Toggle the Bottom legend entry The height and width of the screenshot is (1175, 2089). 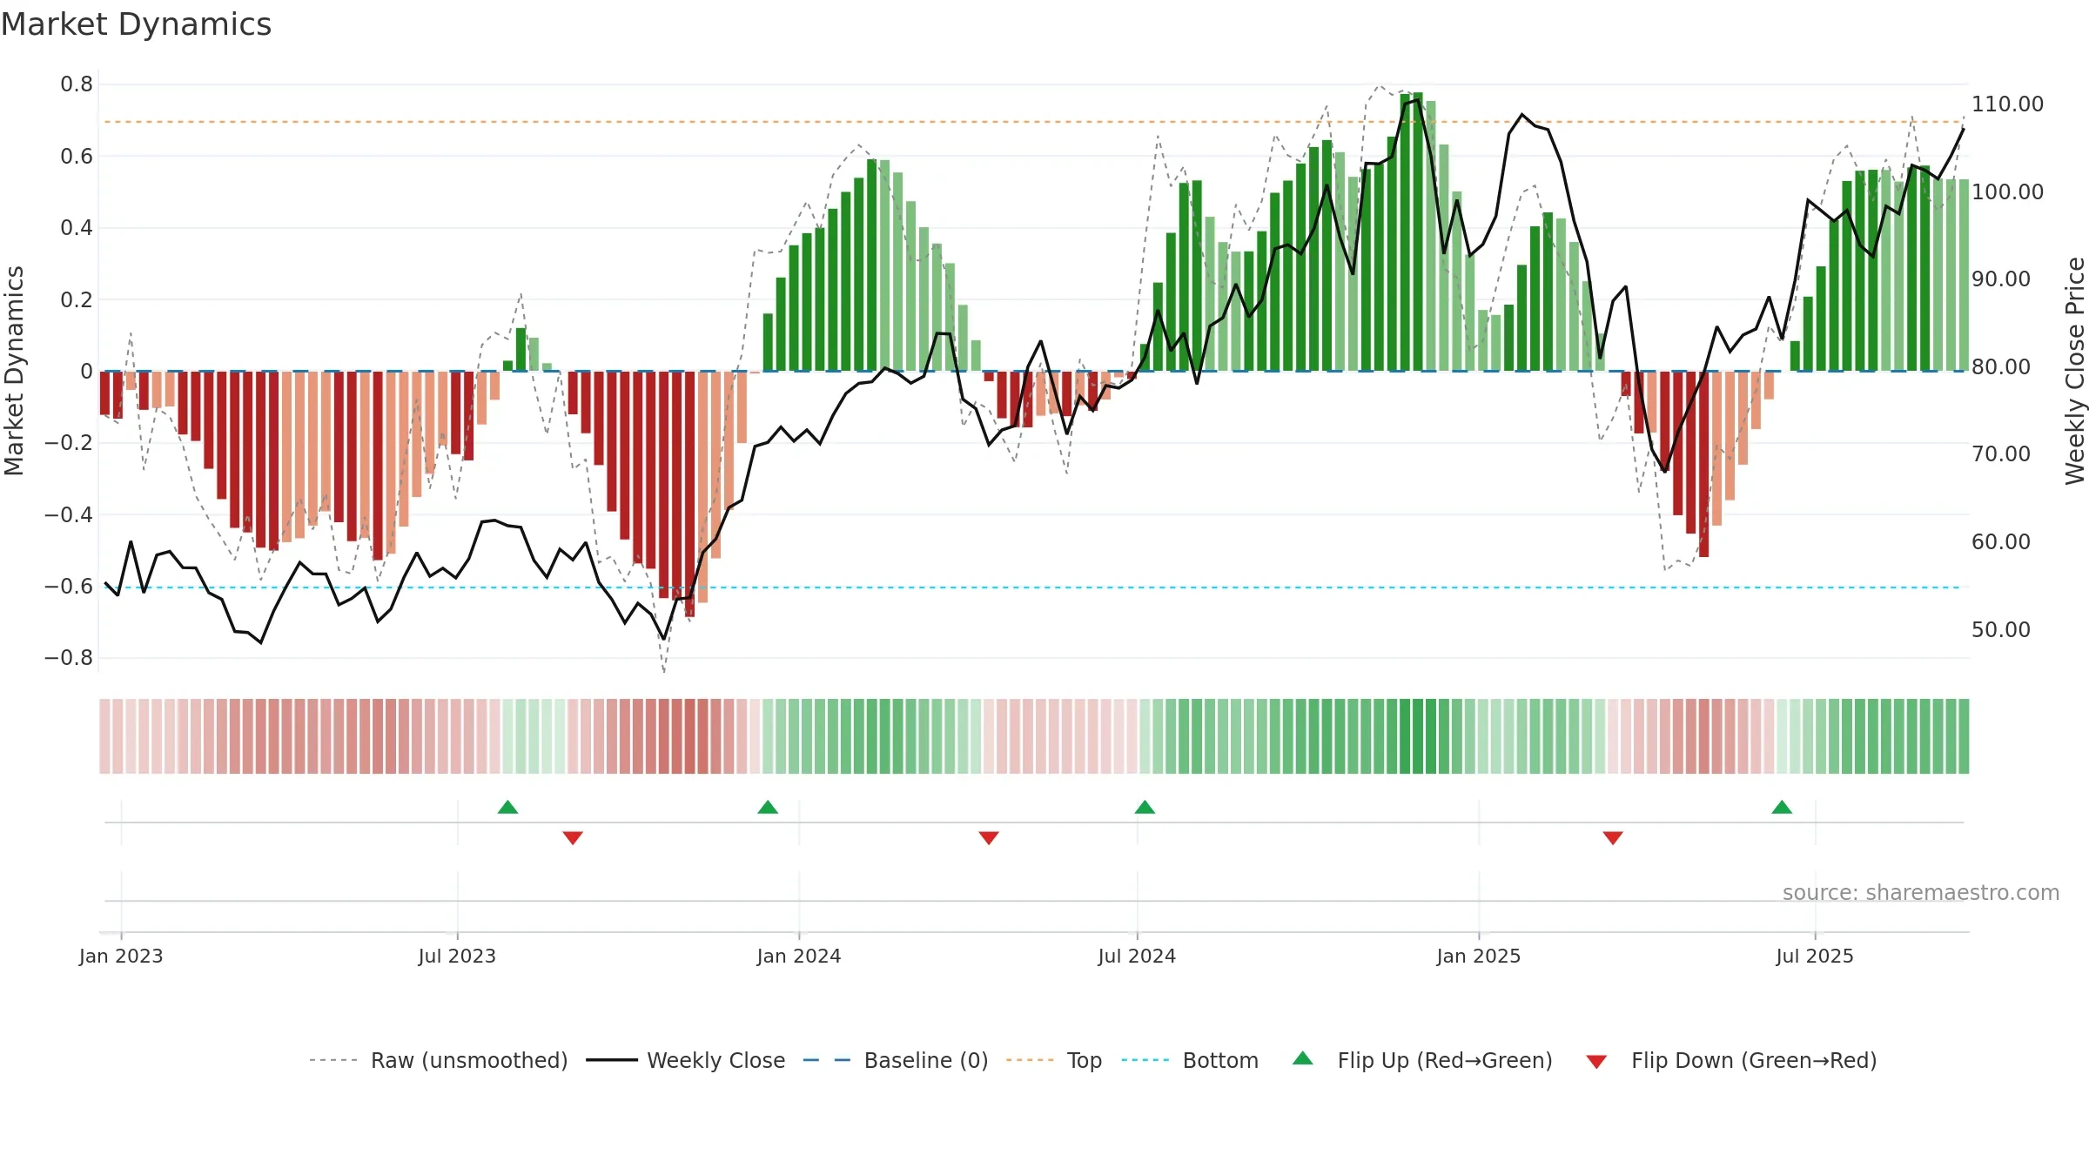point(1190,1060)
